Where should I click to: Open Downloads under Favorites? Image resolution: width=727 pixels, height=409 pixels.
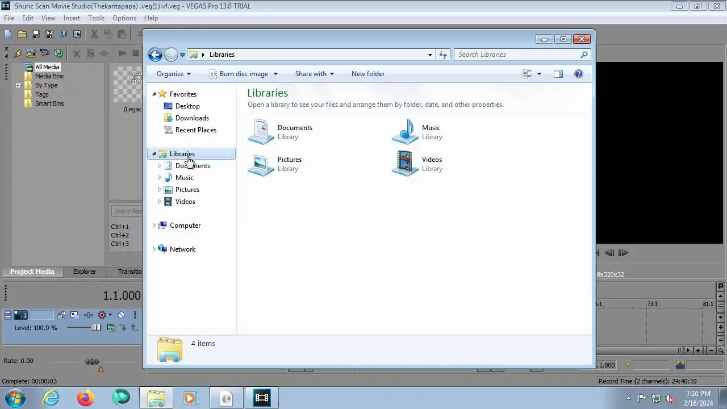[x=192, y=118]
